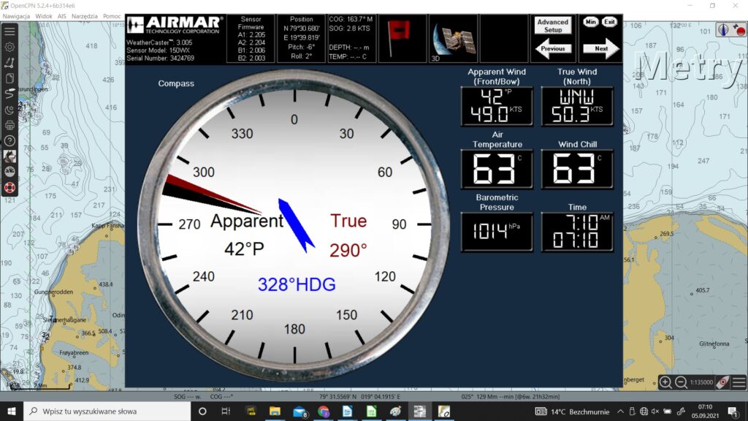Click the 328°HDG heading readout

(x=297, y=284)
